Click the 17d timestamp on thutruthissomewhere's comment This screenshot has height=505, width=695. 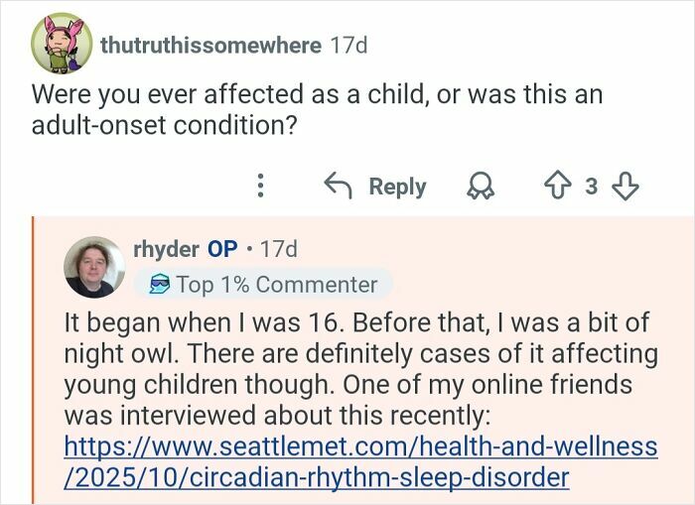[x=347, y=45]
